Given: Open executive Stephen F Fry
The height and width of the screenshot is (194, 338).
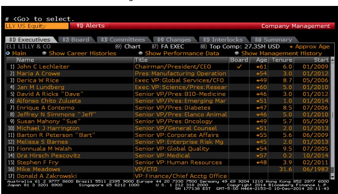Looking at the screenshot, I should click(38, 162).
